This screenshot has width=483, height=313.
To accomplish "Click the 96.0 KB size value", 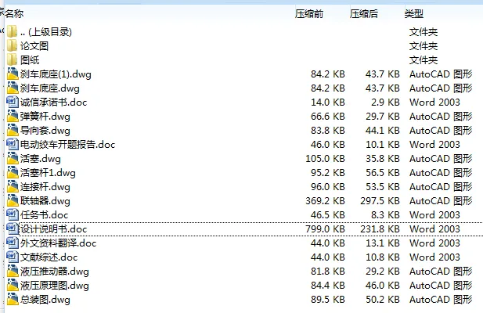I will 328,187.
